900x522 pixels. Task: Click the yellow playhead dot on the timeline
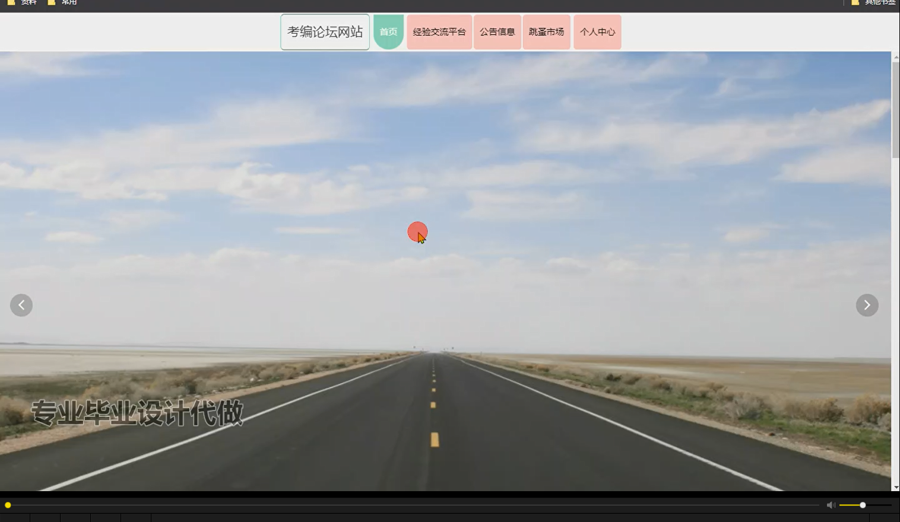(x=7, y=505)
